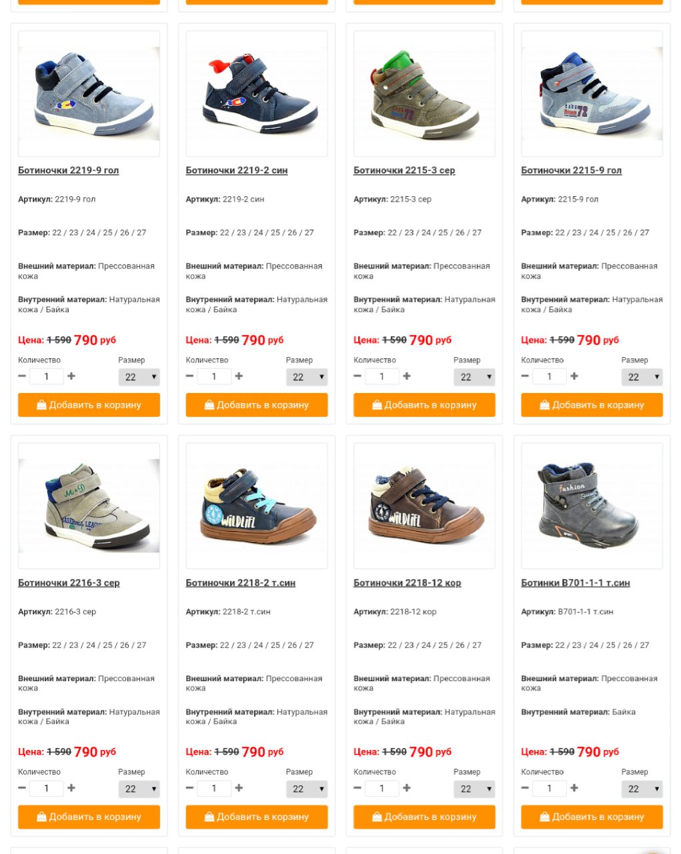Open size dropdown for Ботиночки 2219-9 гол
681x854 pixels.
pyautogui.click(x=139, y=377)
